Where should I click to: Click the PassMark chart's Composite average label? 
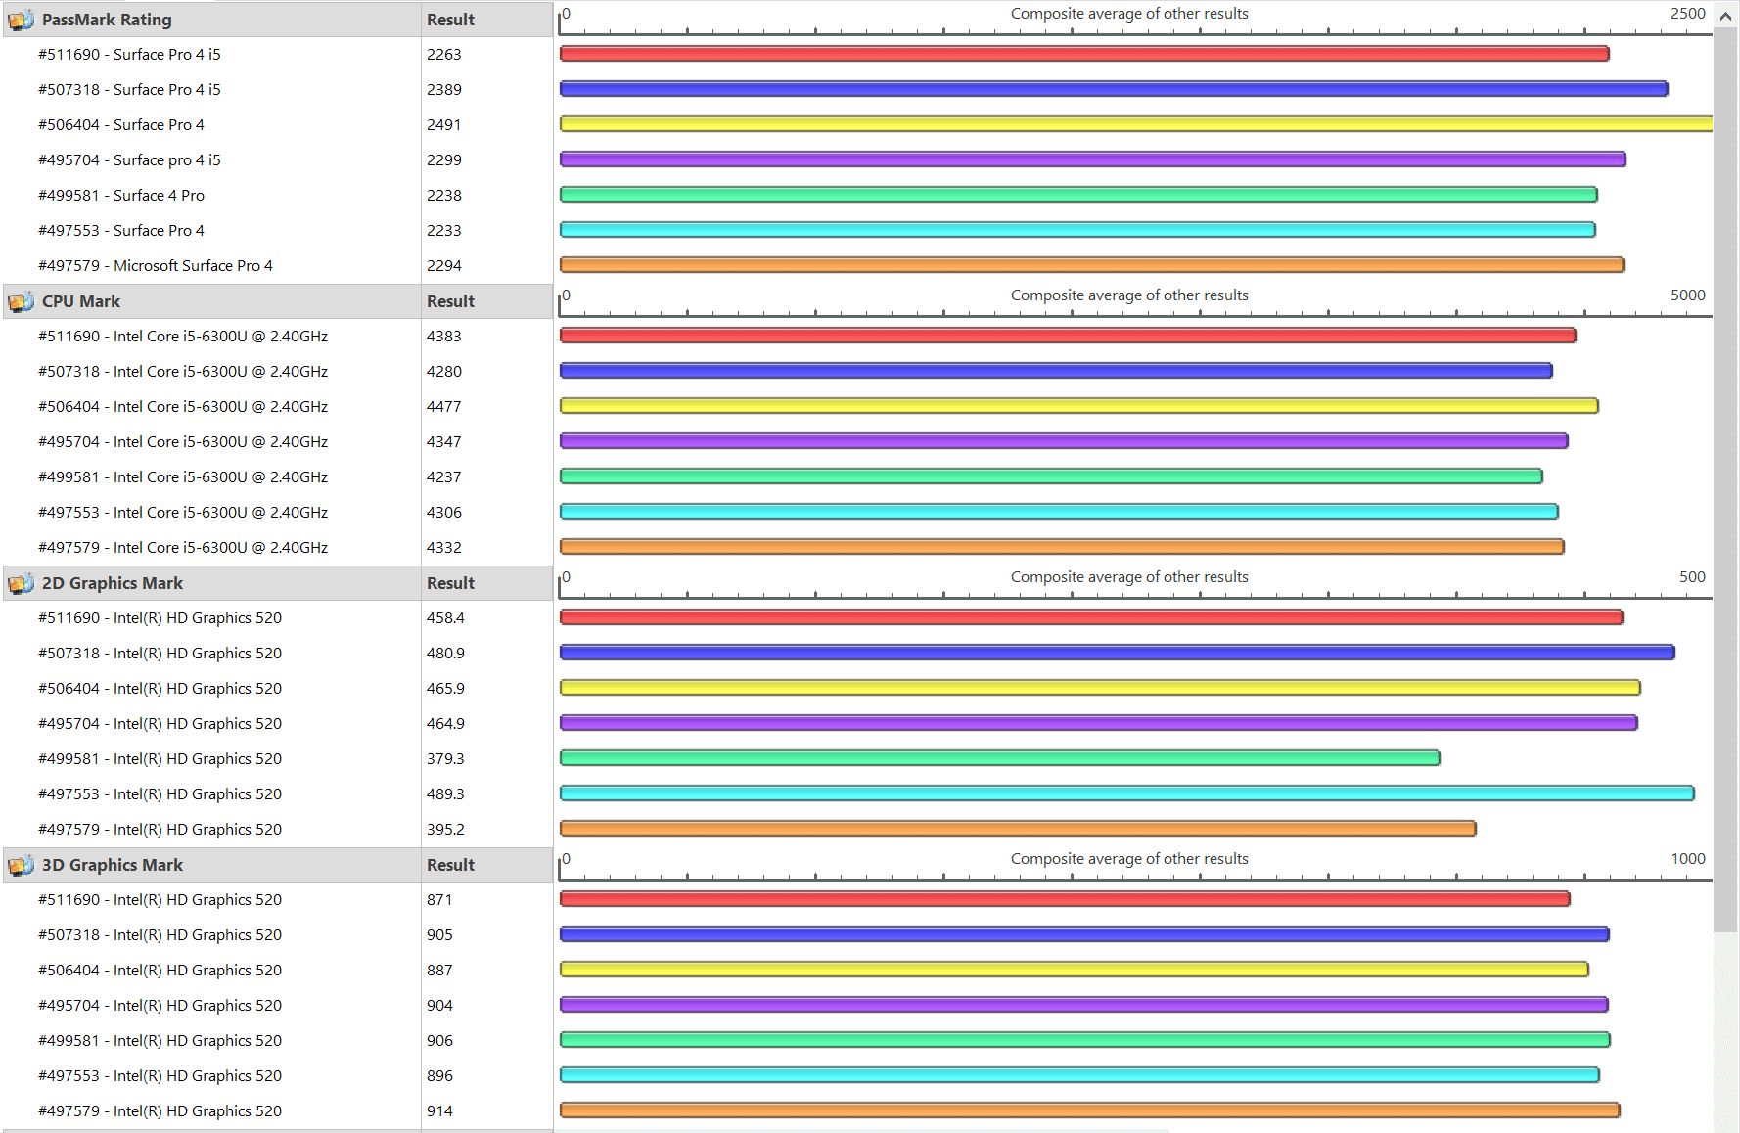[1129, 14]
